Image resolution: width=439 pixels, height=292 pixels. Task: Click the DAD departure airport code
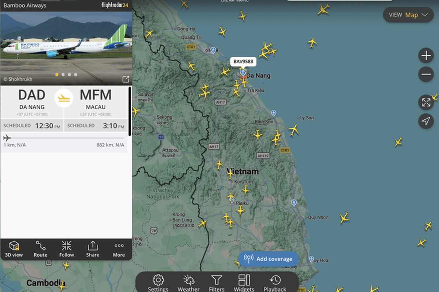(x=32, y=95)
